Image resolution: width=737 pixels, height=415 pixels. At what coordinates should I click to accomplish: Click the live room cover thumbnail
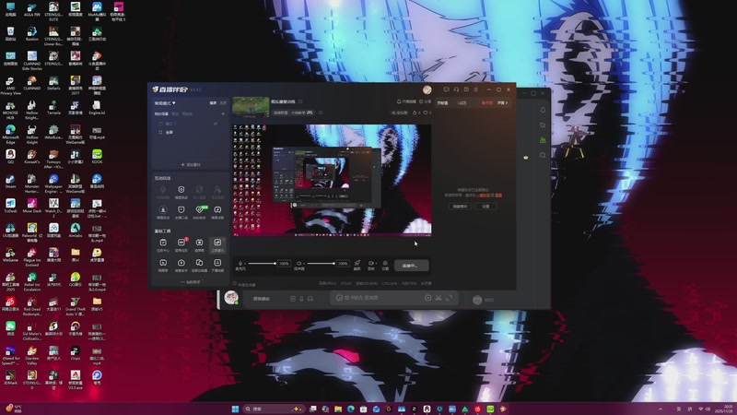click(251, 107)
